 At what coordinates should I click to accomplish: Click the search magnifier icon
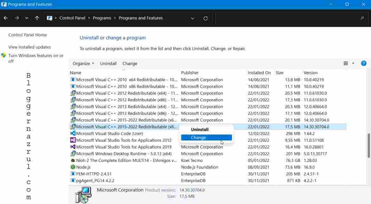[362, 18]
